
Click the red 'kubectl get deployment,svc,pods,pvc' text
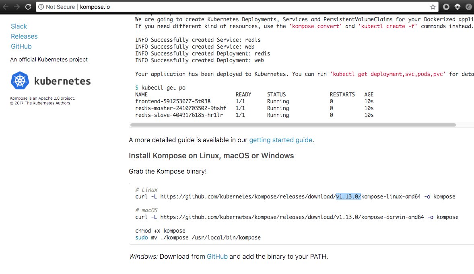pyautogui.click(x=388, y=74)
